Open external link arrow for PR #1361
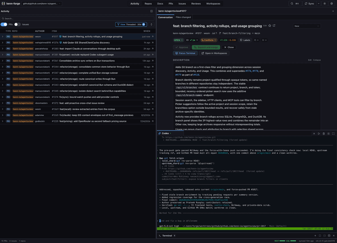 (x=153, y=61)
